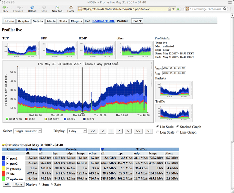
Task: Select Lin Scale radio button
Action: coord(157,127)
